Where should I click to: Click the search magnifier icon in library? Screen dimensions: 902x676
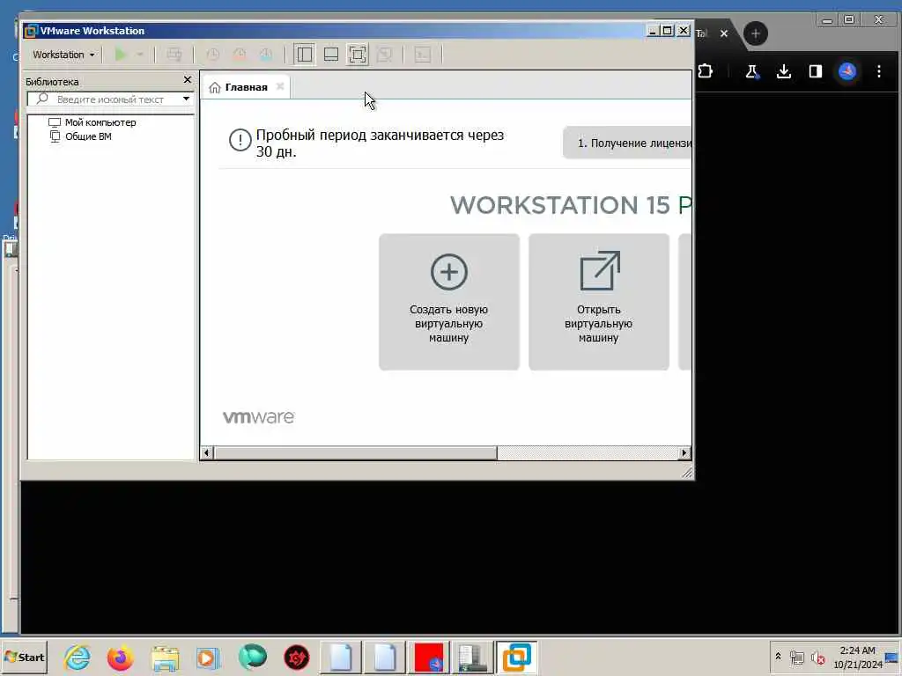[42, 99]
